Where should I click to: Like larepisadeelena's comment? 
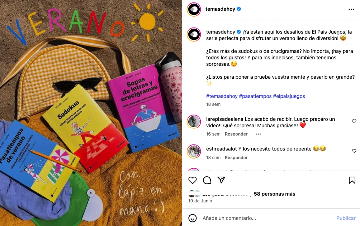(354, 121)
